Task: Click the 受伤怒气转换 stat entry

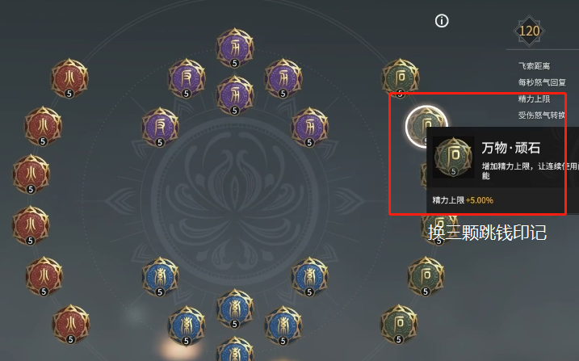Action: 541,115
